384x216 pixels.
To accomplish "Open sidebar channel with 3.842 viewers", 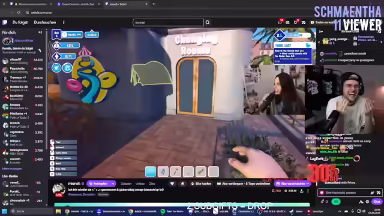I will (23, 115).
